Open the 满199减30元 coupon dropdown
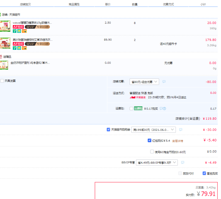 (154, 130)
